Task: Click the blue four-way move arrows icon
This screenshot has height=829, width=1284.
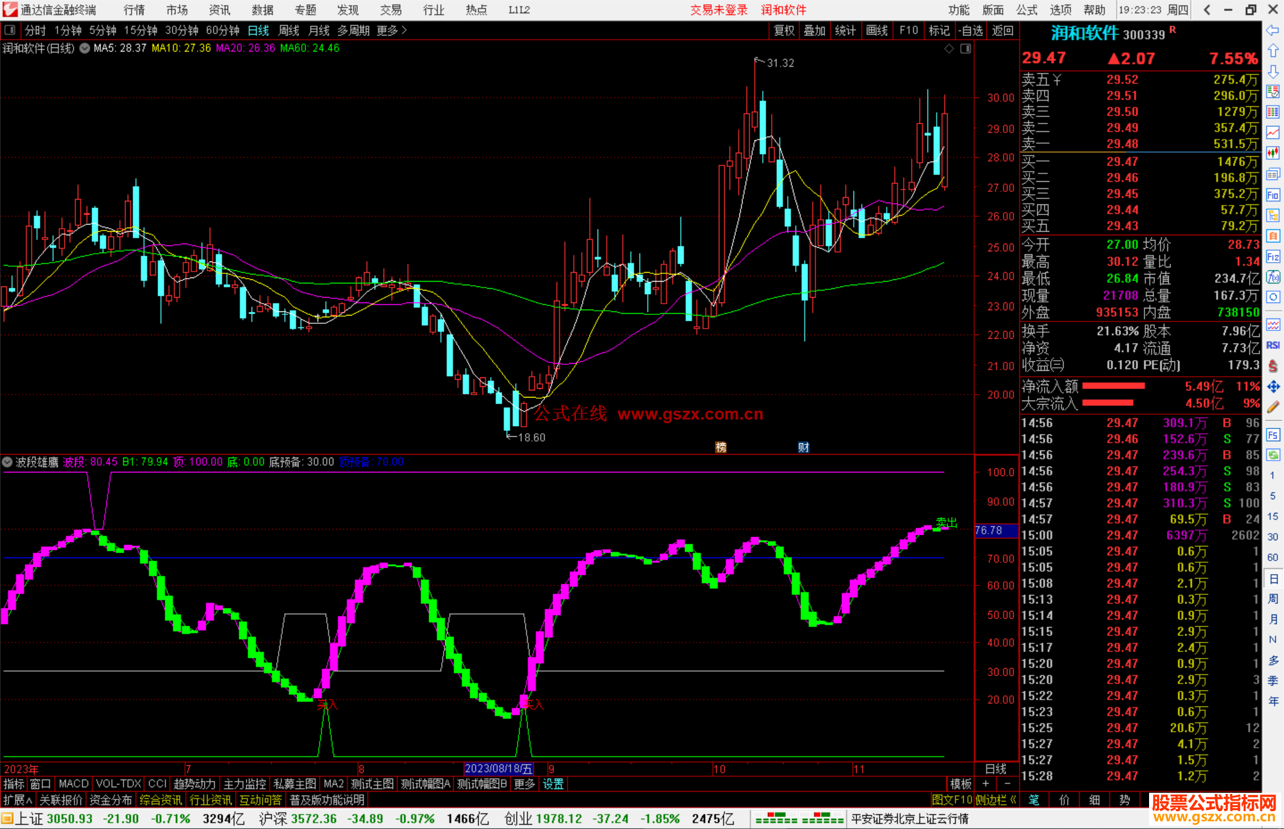Action: 1273,387
